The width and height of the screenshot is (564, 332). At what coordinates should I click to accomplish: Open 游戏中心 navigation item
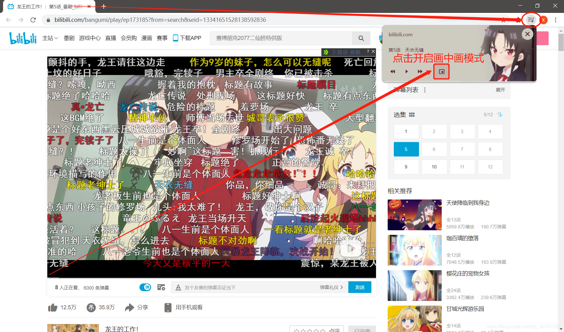coord(90,38)
